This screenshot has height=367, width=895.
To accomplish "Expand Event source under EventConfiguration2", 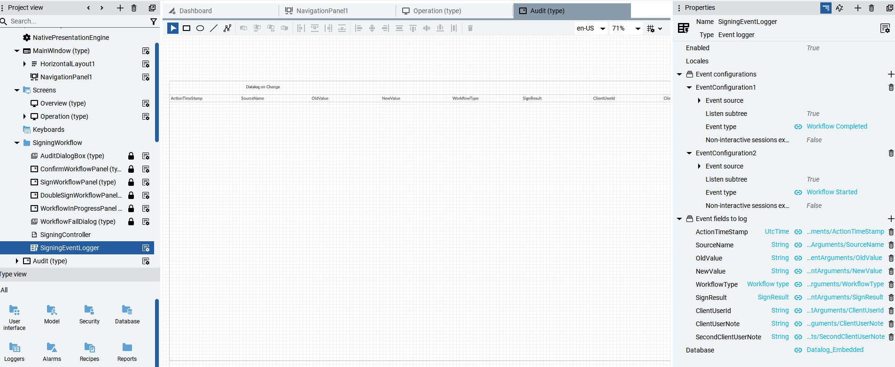I will (699, 166).
